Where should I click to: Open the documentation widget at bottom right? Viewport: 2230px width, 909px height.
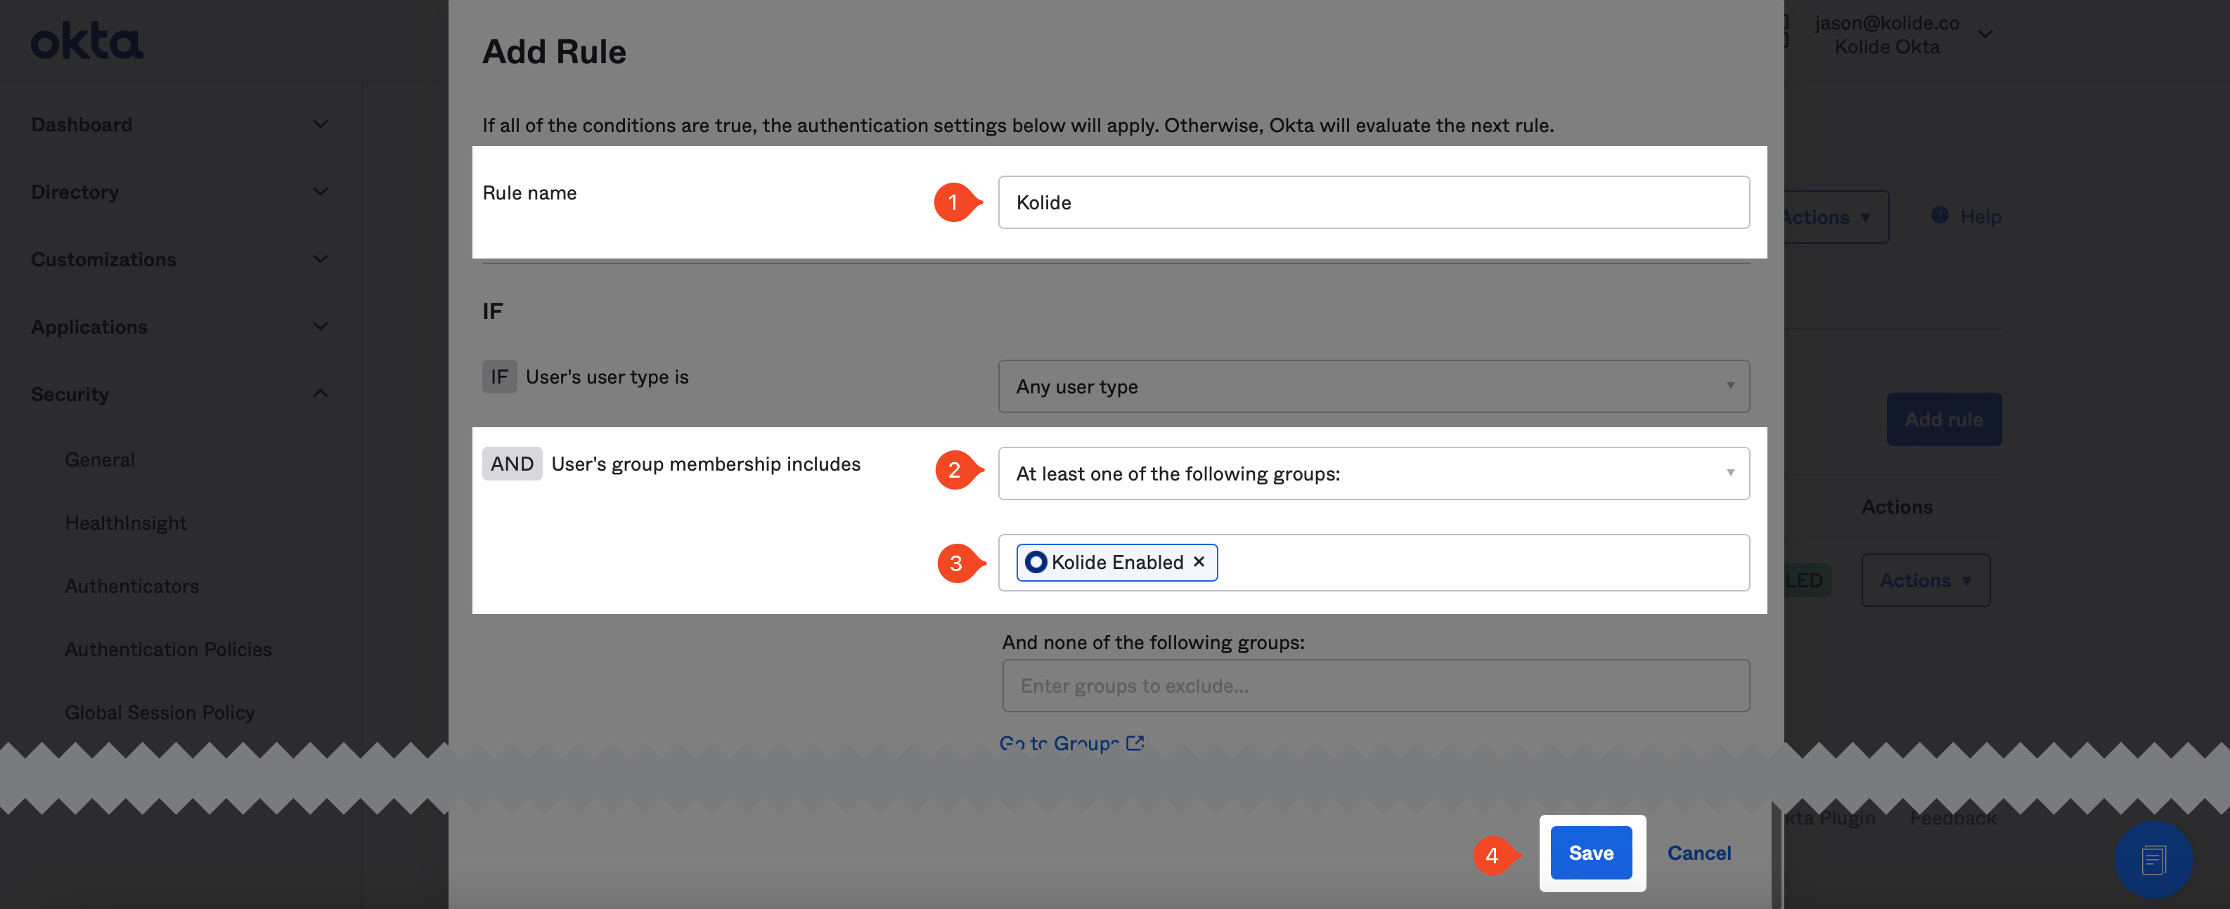(x=2153, y=860)
